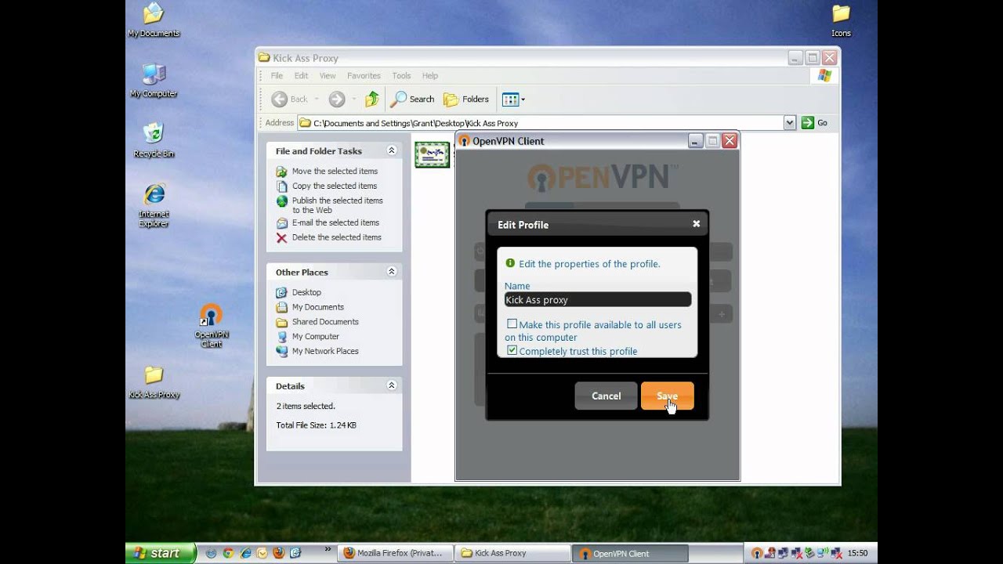Open the Start menu
Screen dimensions: 1003x564
click(161, 553)
